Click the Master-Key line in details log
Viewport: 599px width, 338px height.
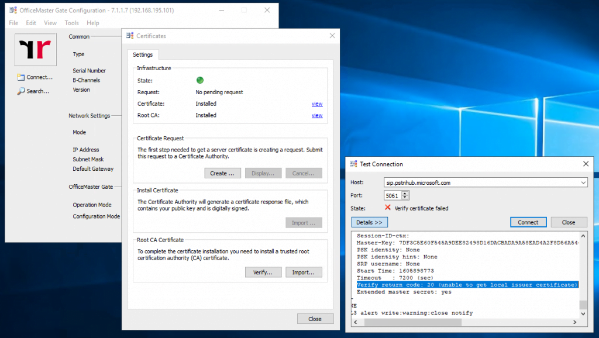[x=467, y=243]
